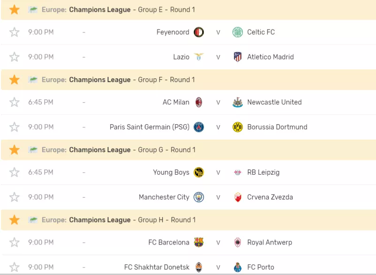Click the Borussia Dortmund BVB logo

pyautogui.click(x=238, y=127)
